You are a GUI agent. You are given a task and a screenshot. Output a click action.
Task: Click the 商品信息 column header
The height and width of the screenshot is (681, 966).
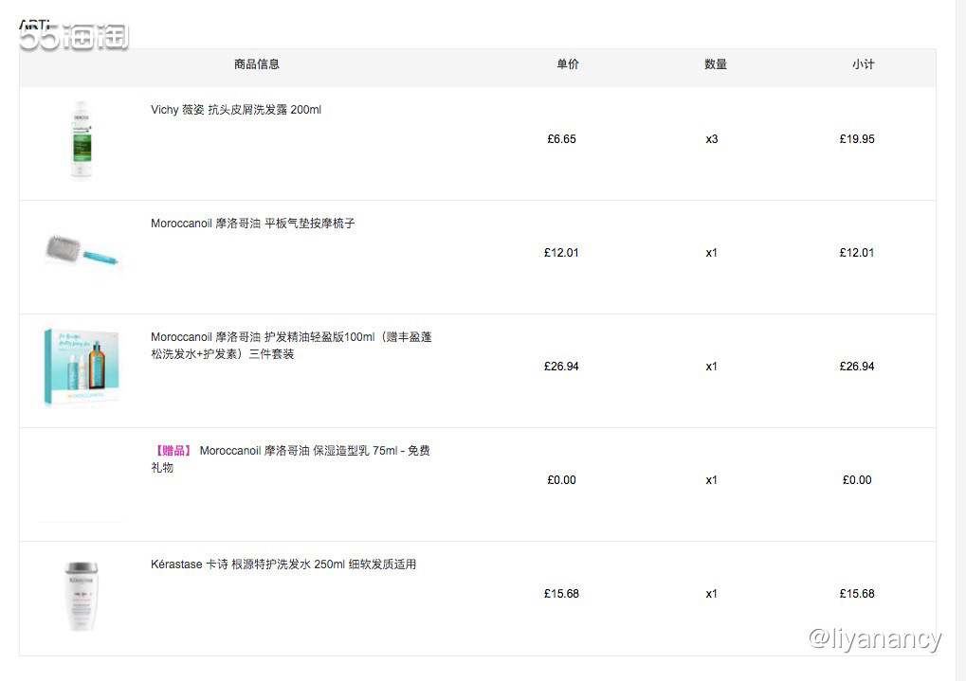(x=257, y=64)
